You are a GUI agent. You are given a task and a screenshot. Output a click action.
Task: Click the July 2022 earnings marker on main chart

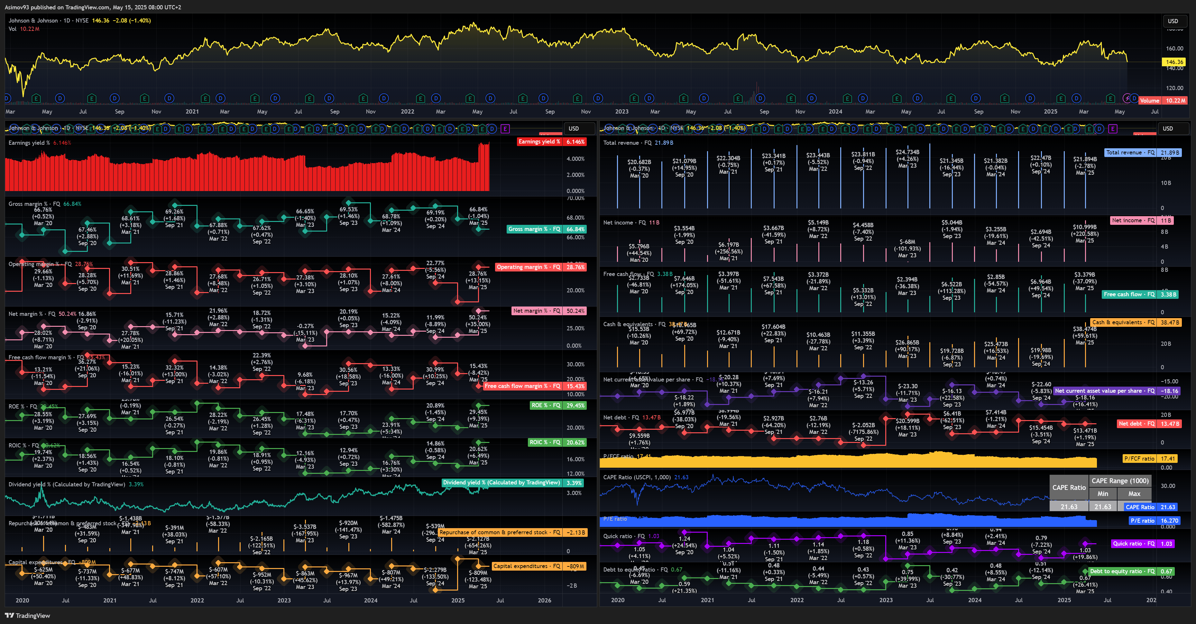[523, 98]
